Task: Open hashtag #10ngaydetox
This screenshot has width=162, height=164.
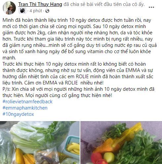Action: [x=18, y=114]
